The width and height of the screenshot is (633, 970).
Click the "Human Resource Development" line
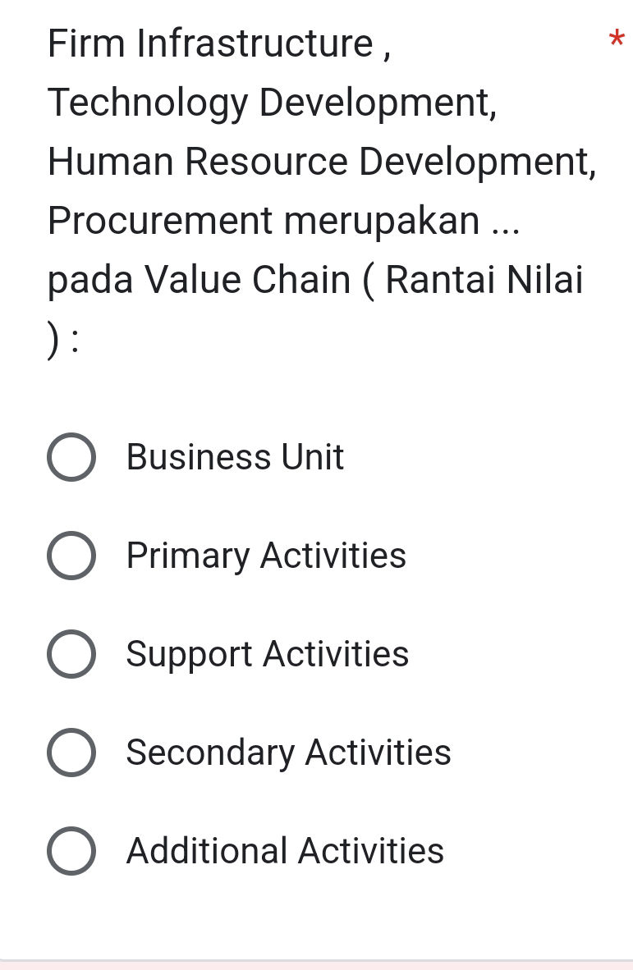322,161
